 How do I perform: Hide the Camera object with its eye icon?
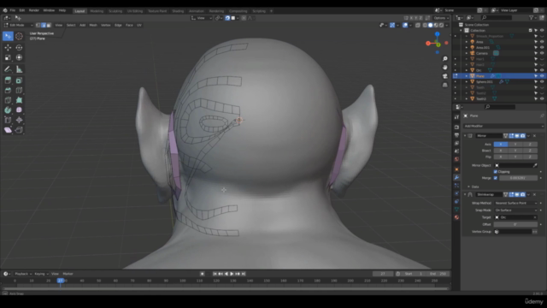pos(542,53)
